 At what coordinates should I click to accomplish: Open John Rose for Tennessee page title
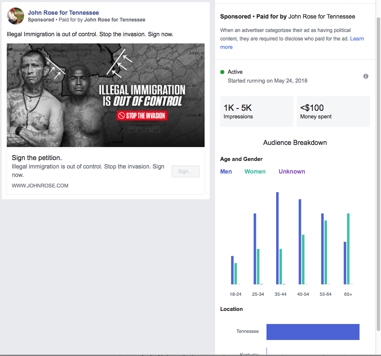(63, 13)
